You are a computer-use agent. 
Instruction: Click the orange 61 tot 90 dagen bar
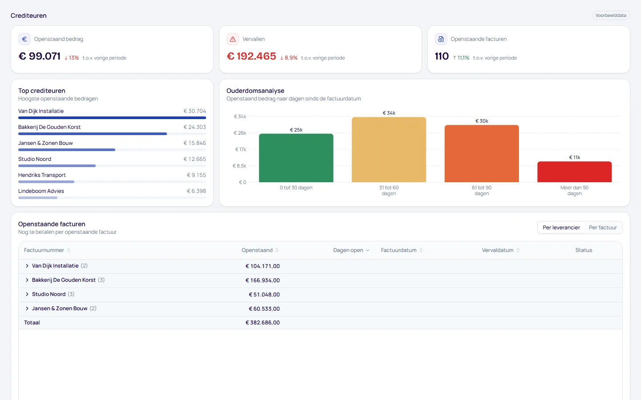(482, 154)
